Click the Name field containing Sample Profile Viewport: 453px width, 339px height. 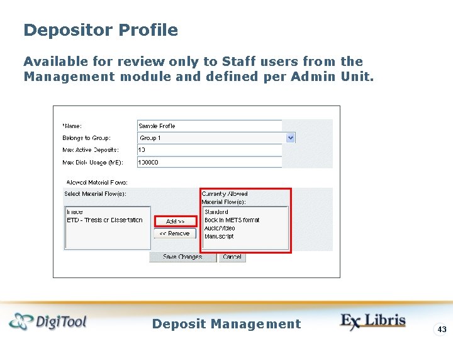click(x=210, y=126)
